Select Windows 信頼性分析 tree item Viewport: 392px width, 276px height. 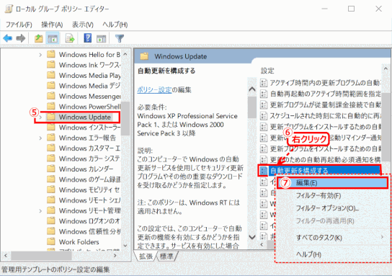tap(89, 231)
